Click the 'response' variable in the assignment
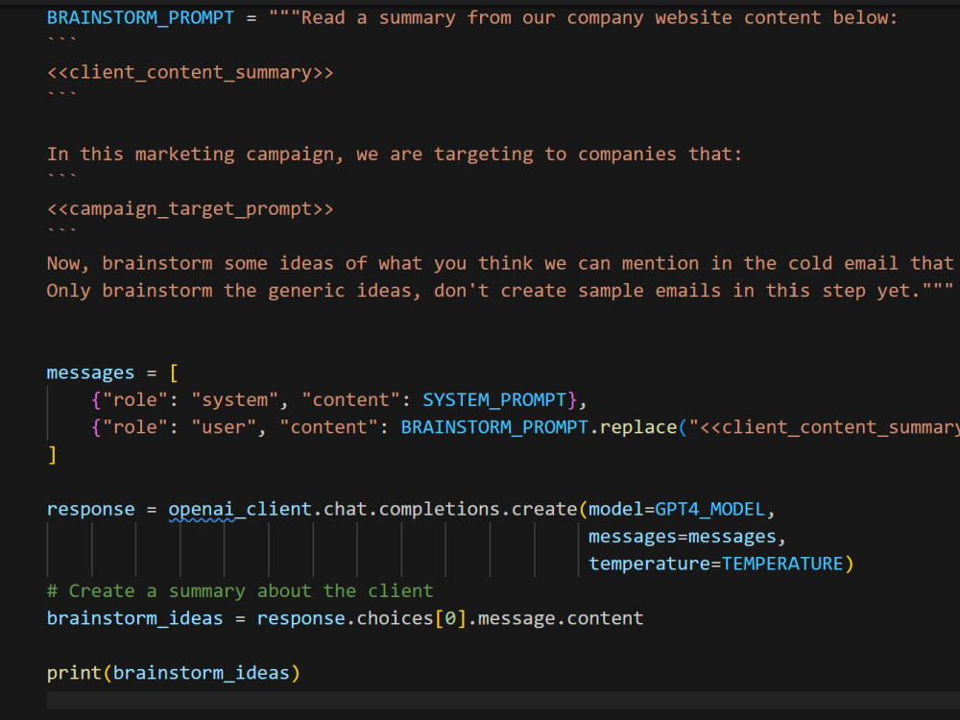 90,510
